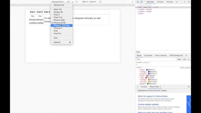Screen dimensions: 201x113
Task: Close the DevTools panel
Action: click(189, 2)
